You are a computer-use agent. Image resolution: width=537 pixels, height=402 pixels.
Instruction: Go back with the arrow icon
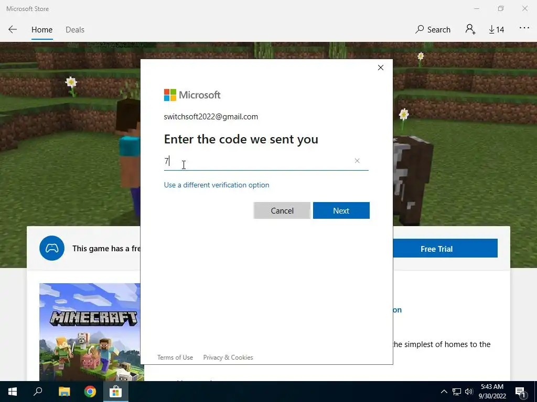point(13,29)
